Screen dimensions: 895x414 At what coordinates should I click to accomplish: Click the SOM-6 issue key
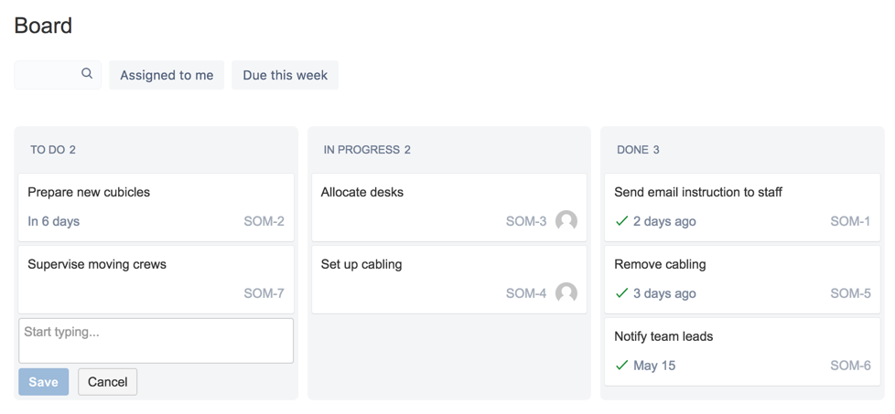pyautogui.click(x=850, y=366)
